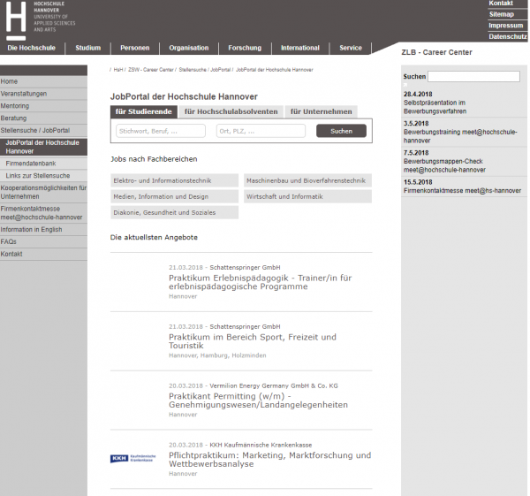Open Firmenkontaktmesse meet@hs-hannover event
Viewport: 530px width, 496px height.
click(462, 191)
